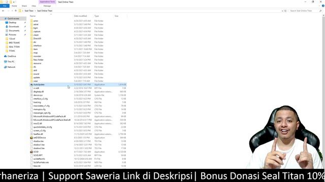This screenshot has width=325, height=182.
Task: Select the map folder icon
Action: point(31,53)
